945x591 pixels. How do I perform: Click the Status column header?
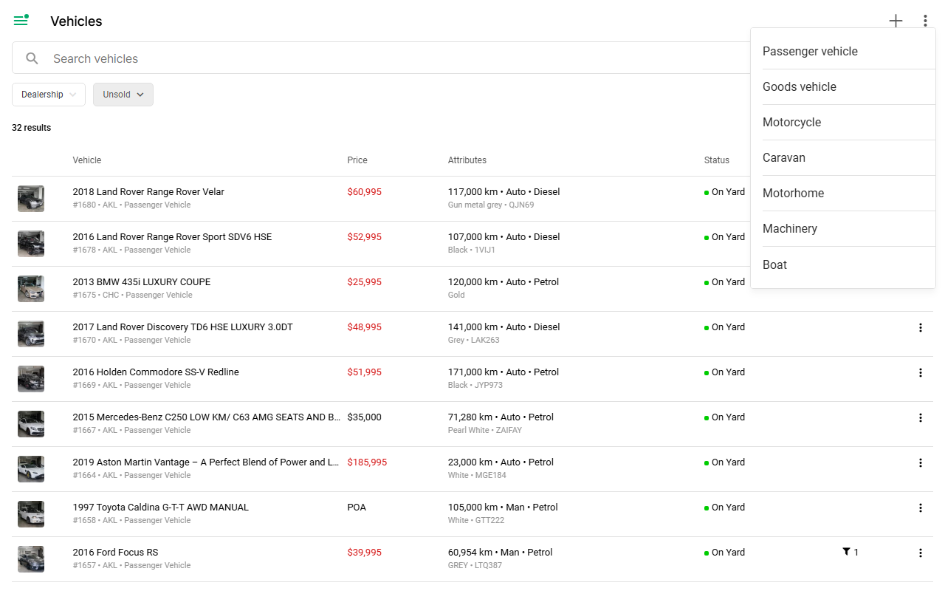coord(717,160)
